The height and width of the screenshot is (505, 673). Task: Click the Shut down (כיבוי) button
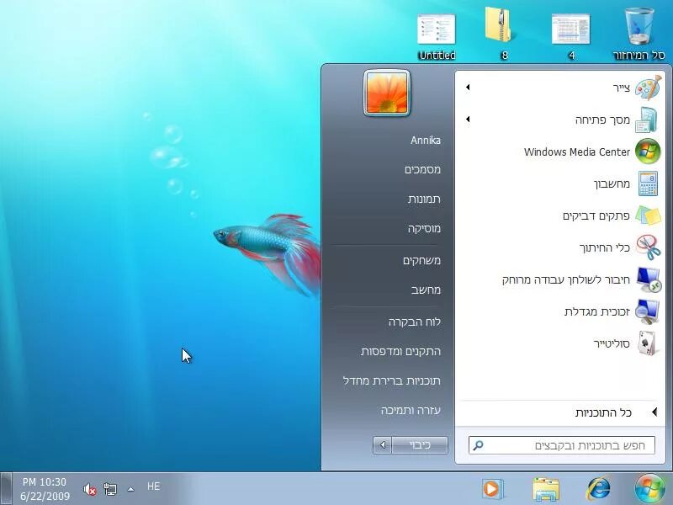coord(420,445)
